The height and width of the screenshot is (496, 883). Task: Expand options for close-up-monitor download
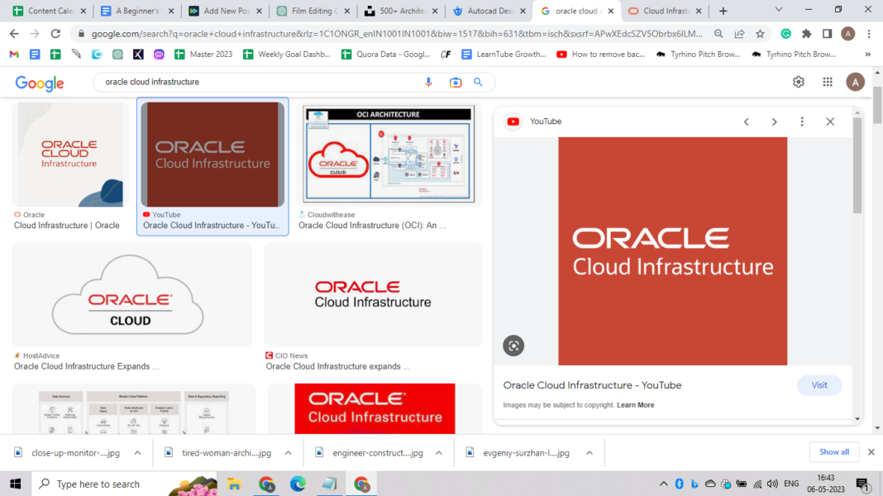pos(137,453)
